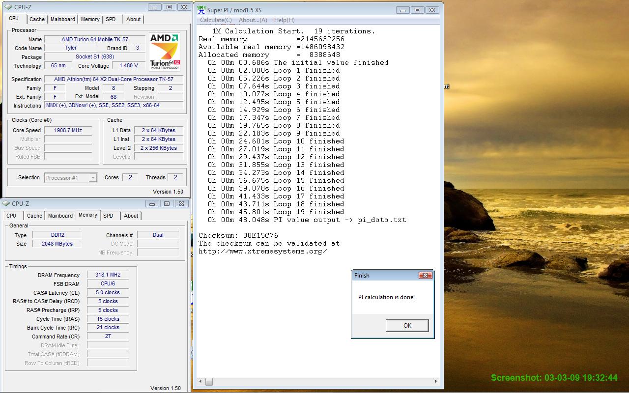Screen dimensions: 629x393
Task: Open the About tab in the bottom CPU-Z window
Action: point(131,216)
